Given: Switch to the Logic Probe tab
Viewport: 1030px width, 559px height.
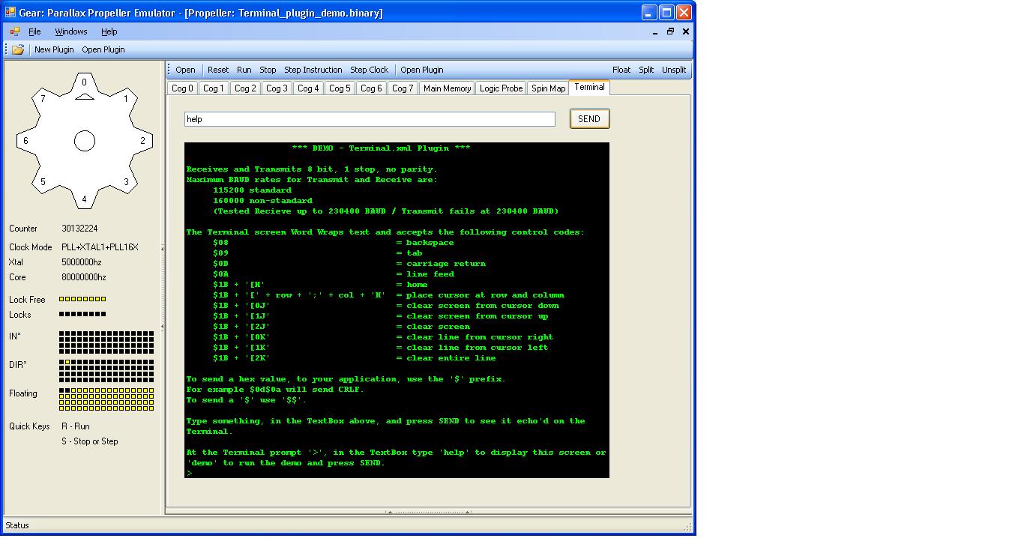Looking at the screenshot, I should pos(500,88).
